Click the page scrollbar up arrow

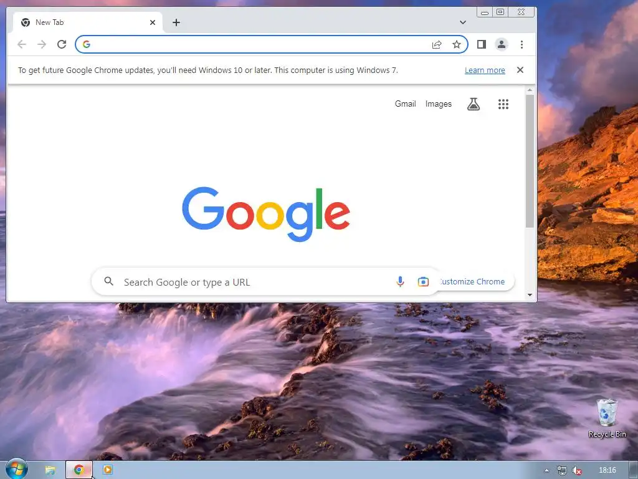(530, 90)
